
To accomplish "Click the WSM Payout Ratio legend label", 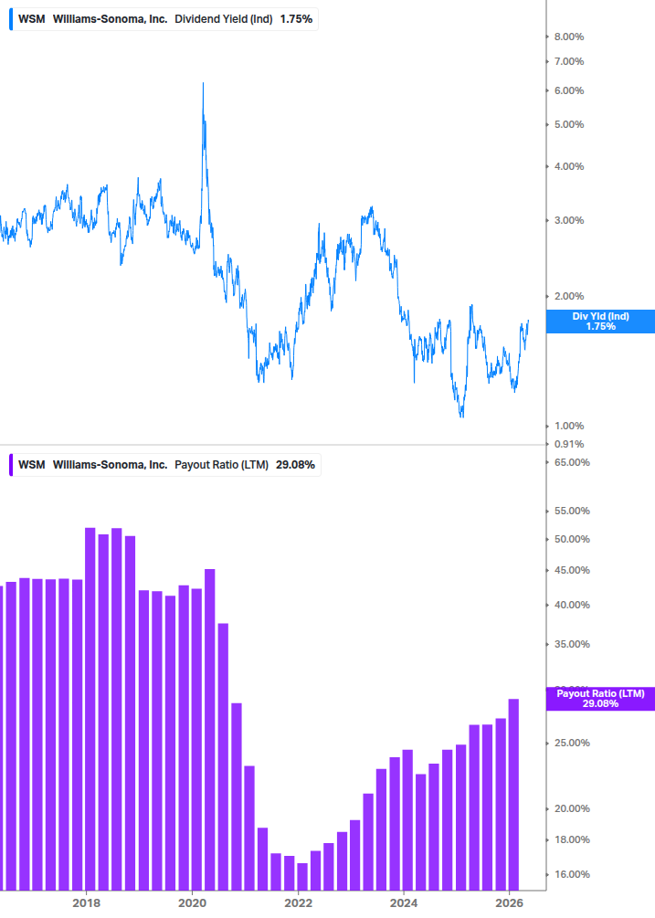I will pos(166,465).
